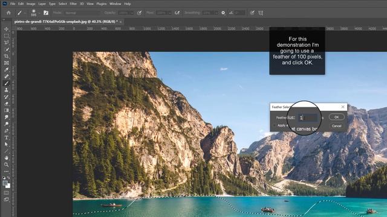
Task: Open the brush preset picker showing 595
Action: tap(34, 13)
